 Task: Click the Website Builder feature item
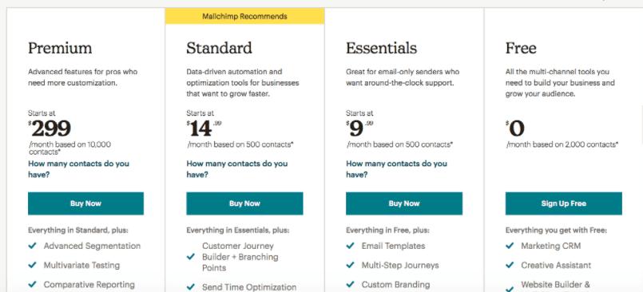click(556, 285)
